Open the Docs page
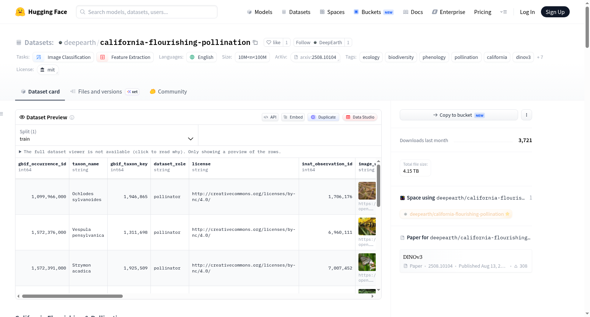Viewport: 590px width, 317px height. [413, 12]
